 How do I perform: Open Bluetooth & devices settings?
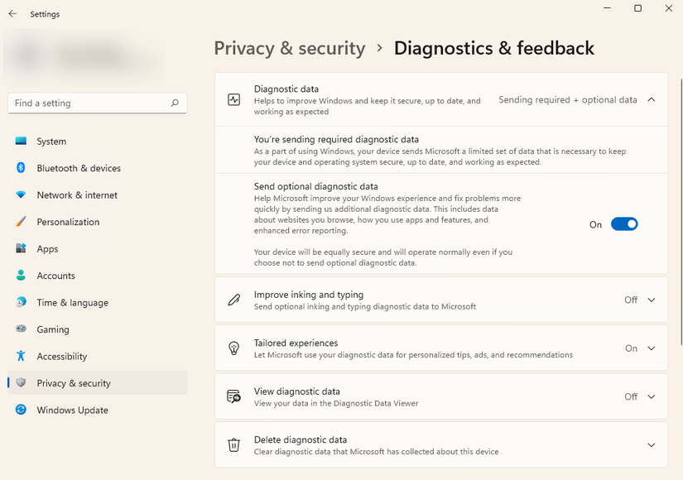click(22, 168)
